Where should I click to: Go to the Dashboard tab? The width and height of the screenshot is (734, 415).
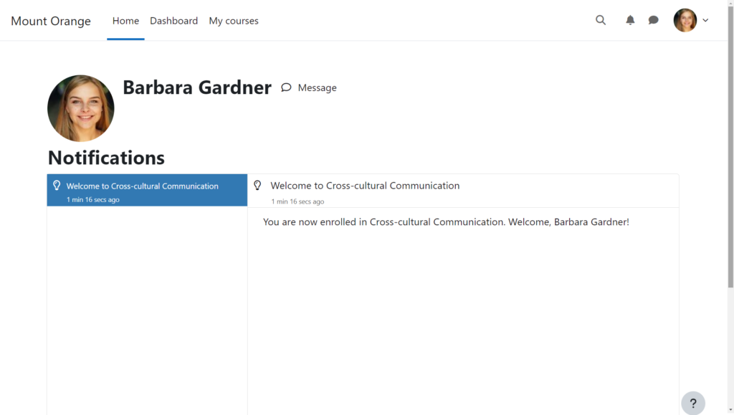173,21
